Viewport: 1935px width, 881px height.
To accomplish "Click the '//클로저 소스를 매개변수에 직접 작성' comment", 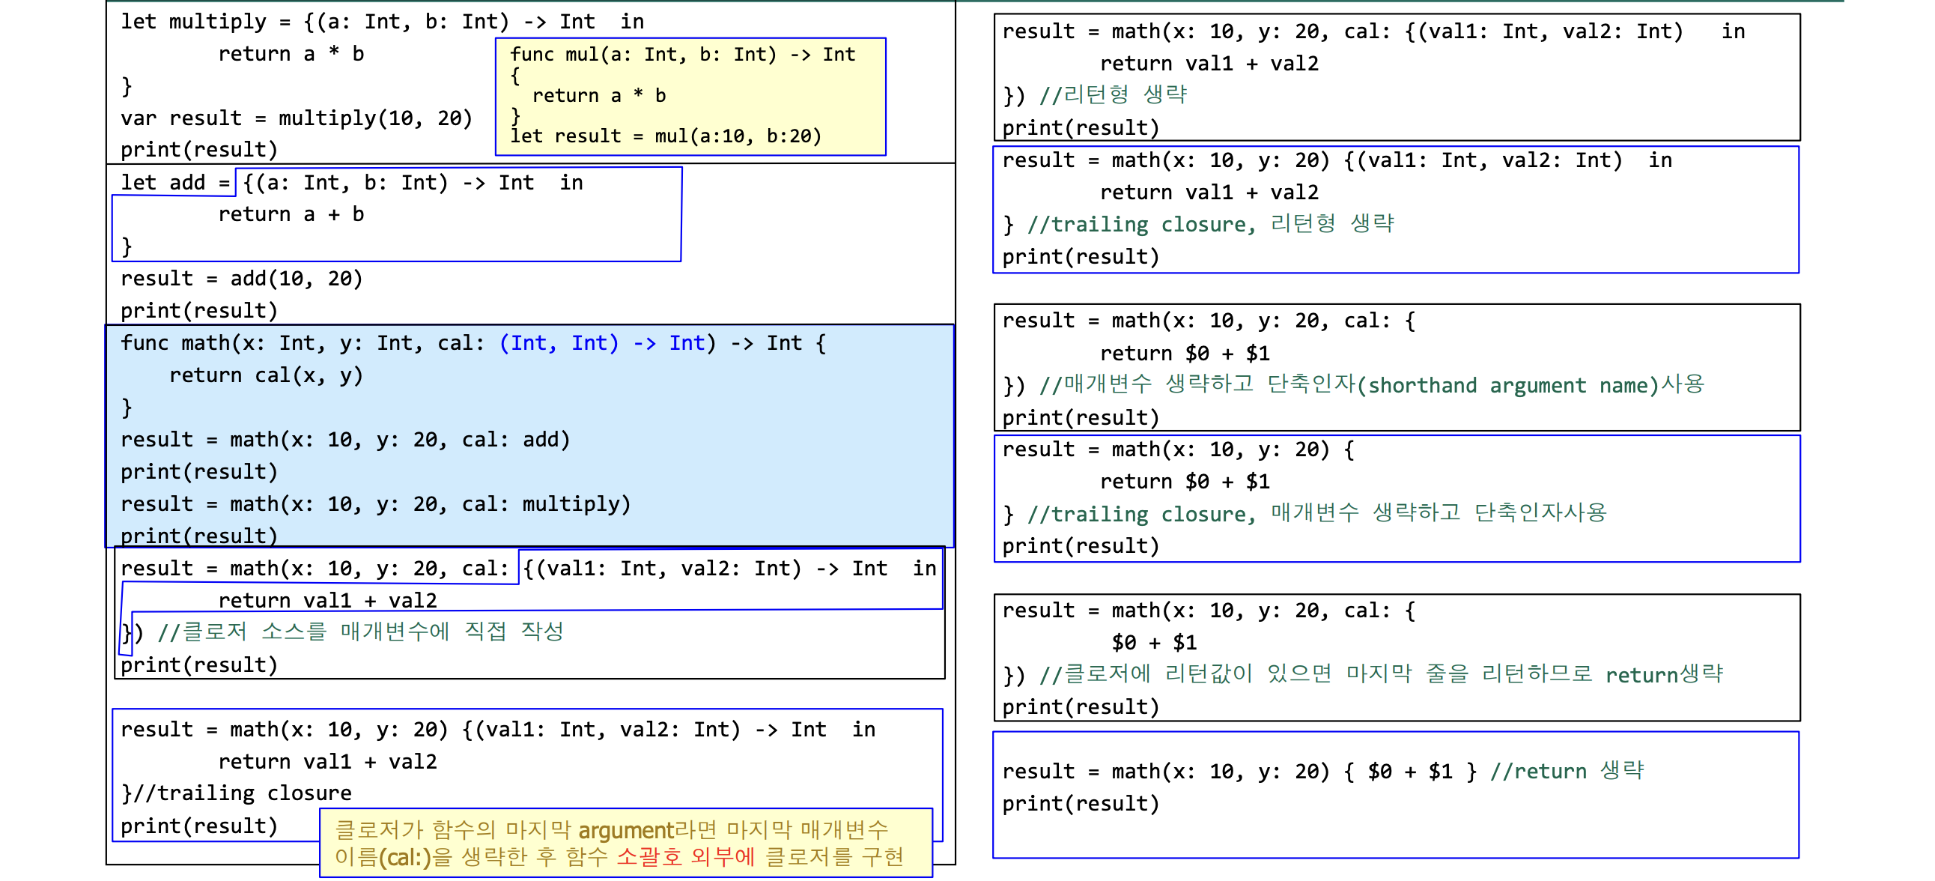I will point(360,632).
